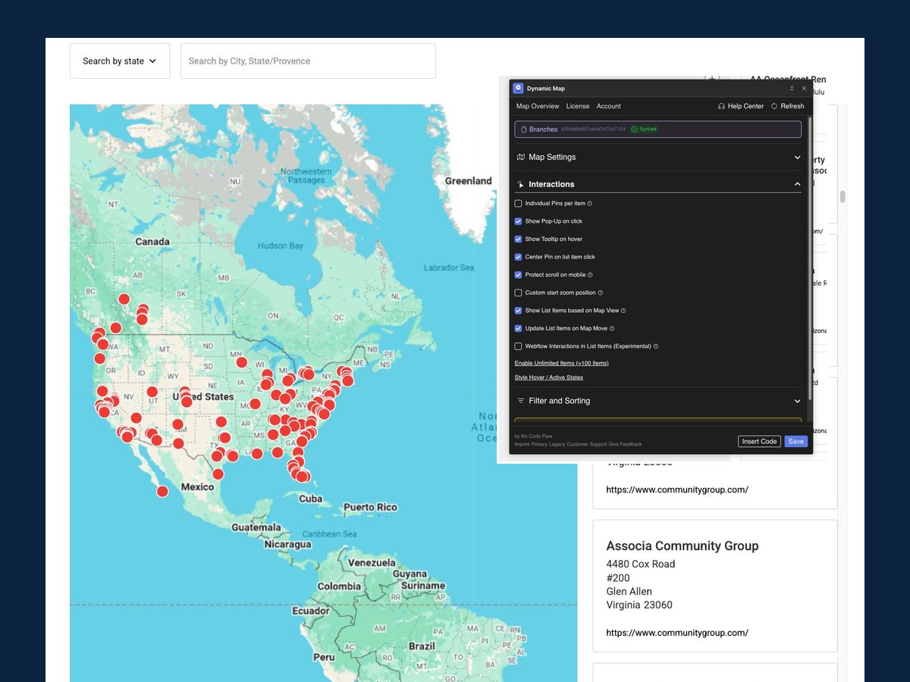Screen dimensions: 910x682
Task: Switch to Map Overview tab
Action: [538, 106]
